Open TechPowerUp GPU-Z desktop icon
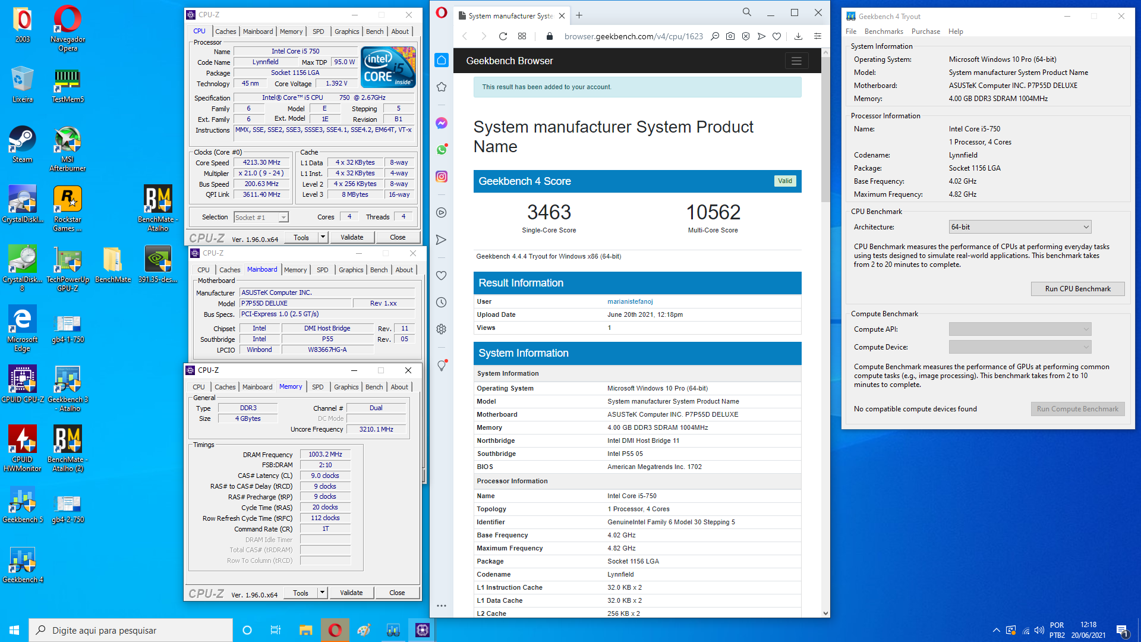The image size is (1141, 642). click(67, 269)
